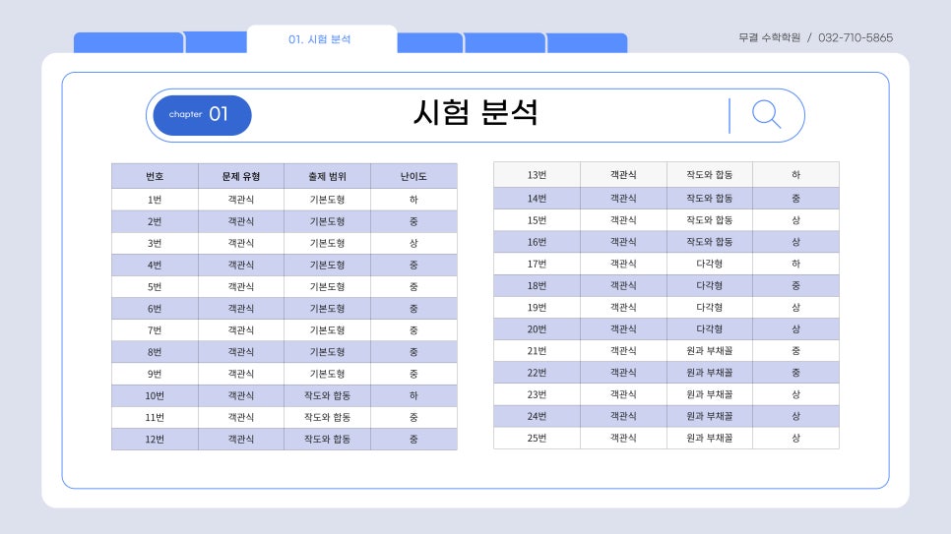Click '객관식' in the 3번 row
Screen dimensions: 951x534
point(241,243)
